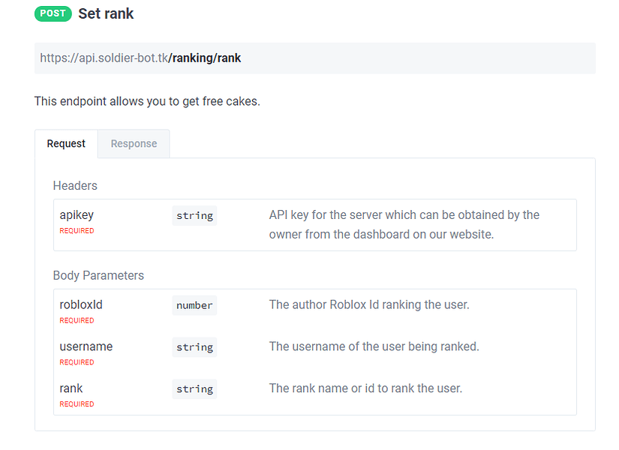Click the green POST method badge

(53, 13)
